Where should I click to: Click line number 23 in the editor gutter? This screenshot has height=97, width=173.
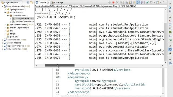[x=57, y=88]
